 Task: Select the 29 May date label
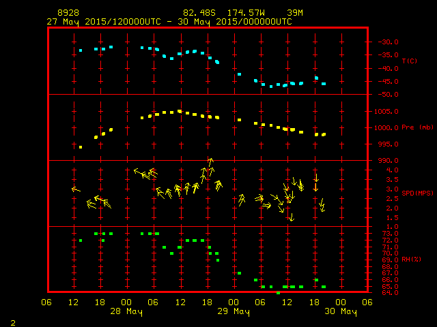[x=233, y=312]
